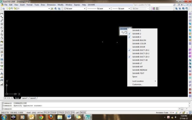Open the Annotation Scale 1:1 dropdown
This screenshot has height=120, width=192.
[x=172, y=113]
